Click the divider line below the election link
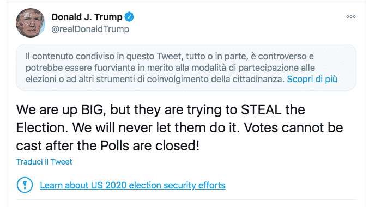369x207 pixels. [x=186, y=200]
